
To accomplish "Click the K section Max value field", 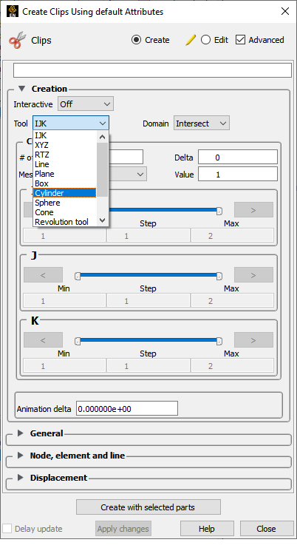I will click(232, 366).
